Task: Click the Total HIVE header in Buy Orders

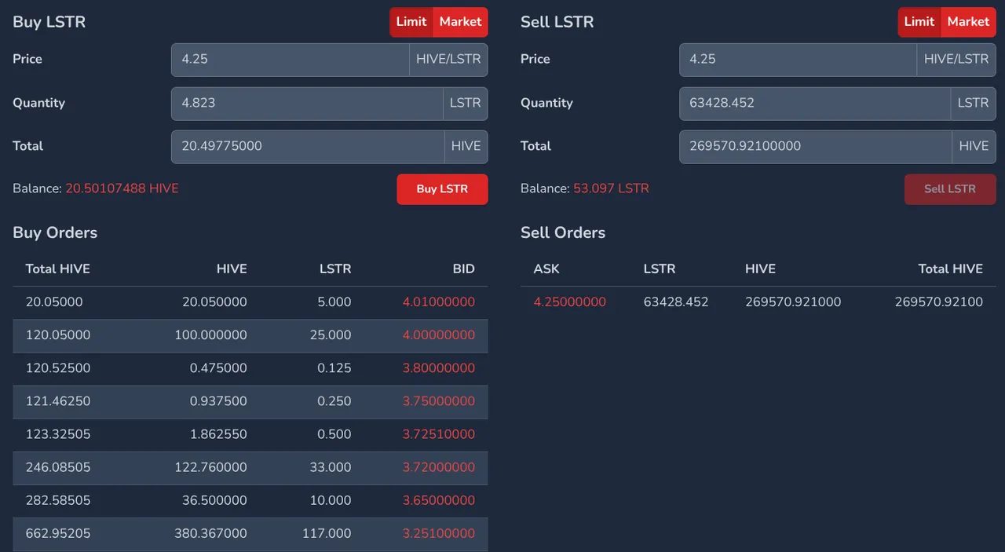Action: pos(57,269)
